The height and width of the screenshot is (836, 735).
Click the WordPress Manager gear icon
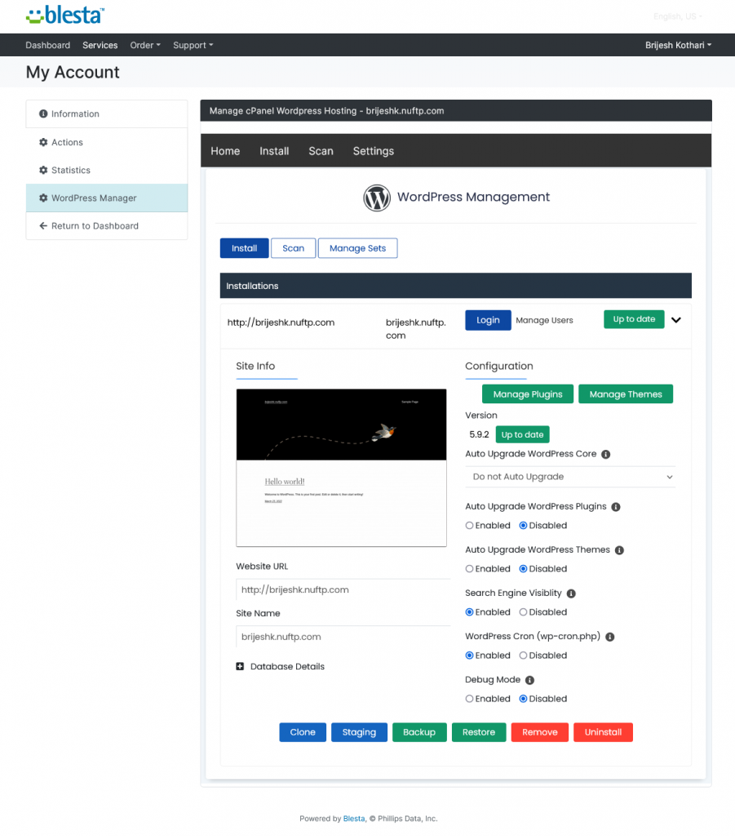tap(43, 198)
